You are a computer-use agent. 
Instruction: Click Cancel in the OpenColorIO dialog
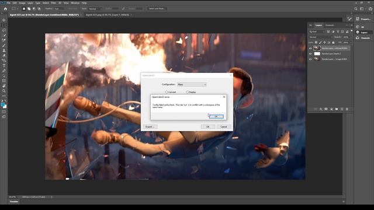pos(223,127)
